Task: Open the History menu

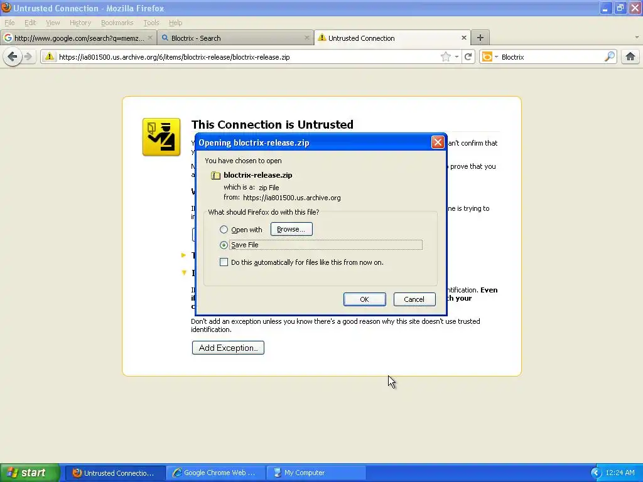Action: tap(80, 23)
